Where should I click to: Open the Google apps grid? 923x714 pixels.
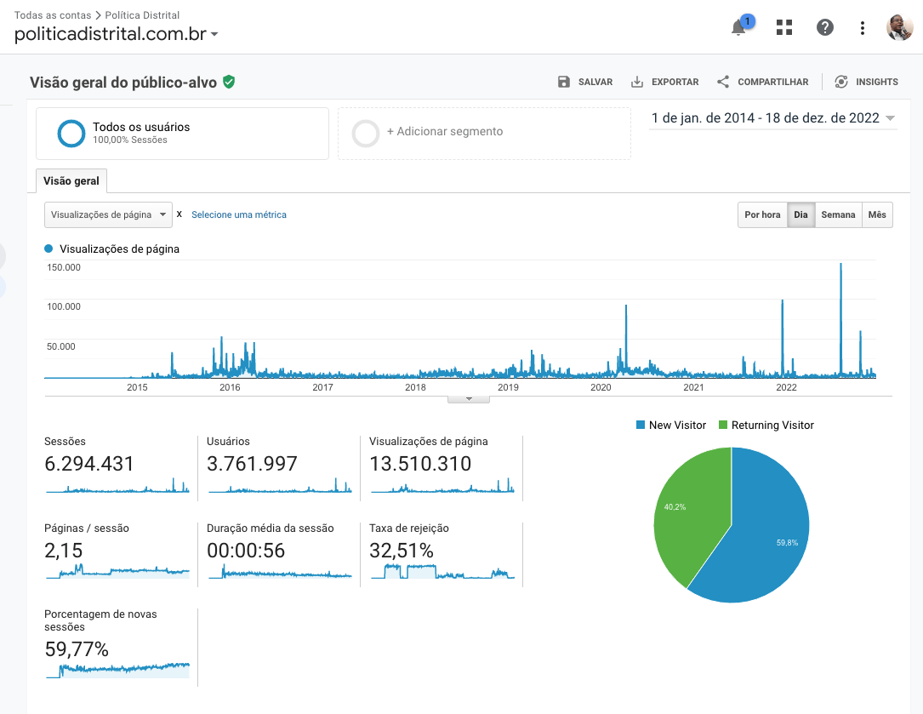click(784, 28)
